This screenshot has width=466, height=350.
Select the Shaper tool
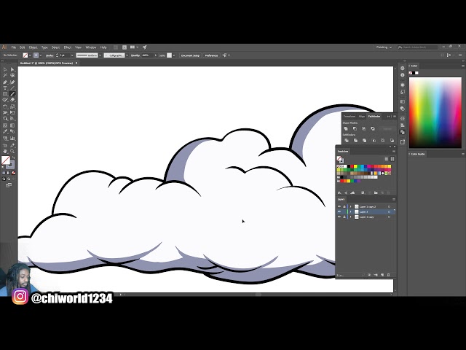[5, 100]
